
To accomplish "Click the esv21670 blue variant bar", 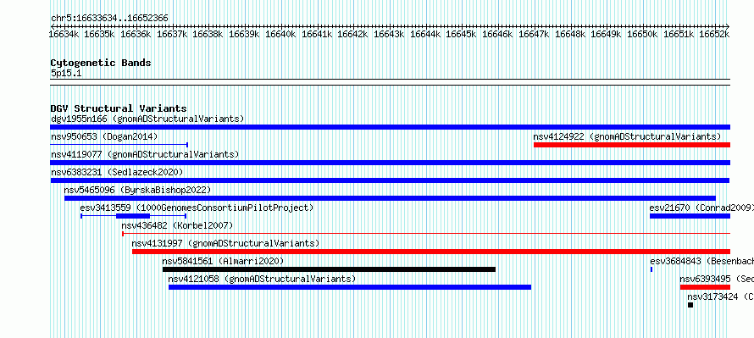I will [690, 216].
